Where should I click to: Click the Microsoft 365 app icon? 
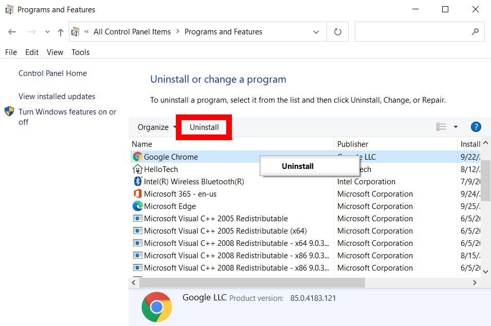pos(137,194)
